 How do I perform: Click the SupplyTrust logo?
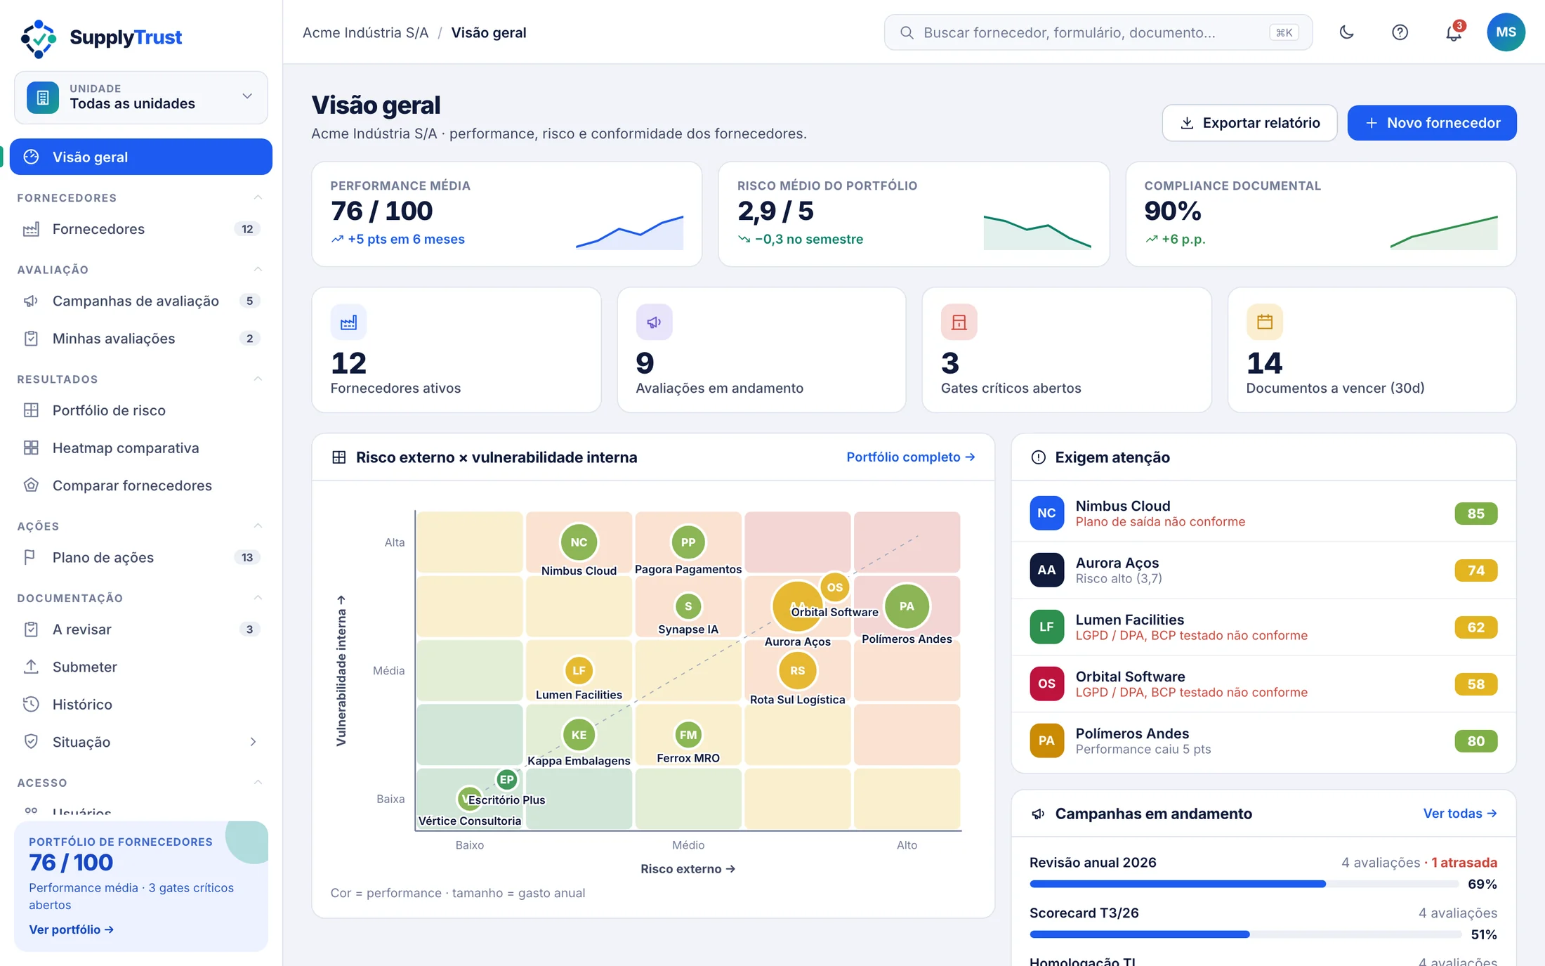101,38
